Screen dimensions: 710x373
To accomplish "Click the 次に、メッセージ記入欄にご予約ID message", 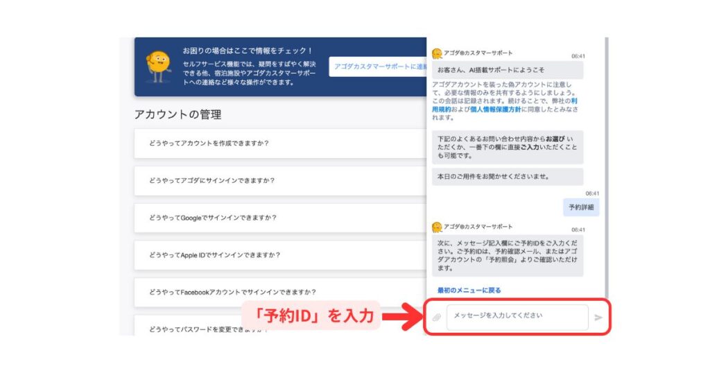I will [507, 256].
